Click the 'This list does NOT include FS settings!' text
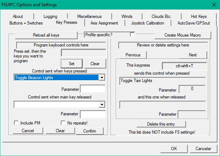 coord(162,132)
